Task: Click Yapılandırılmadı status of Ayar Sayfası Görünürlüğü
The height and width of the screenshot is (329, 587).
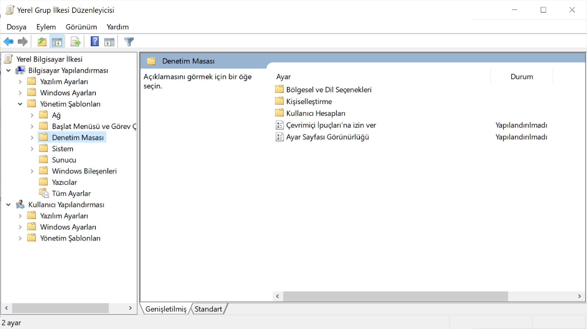Action: click(x=521, y=137)
